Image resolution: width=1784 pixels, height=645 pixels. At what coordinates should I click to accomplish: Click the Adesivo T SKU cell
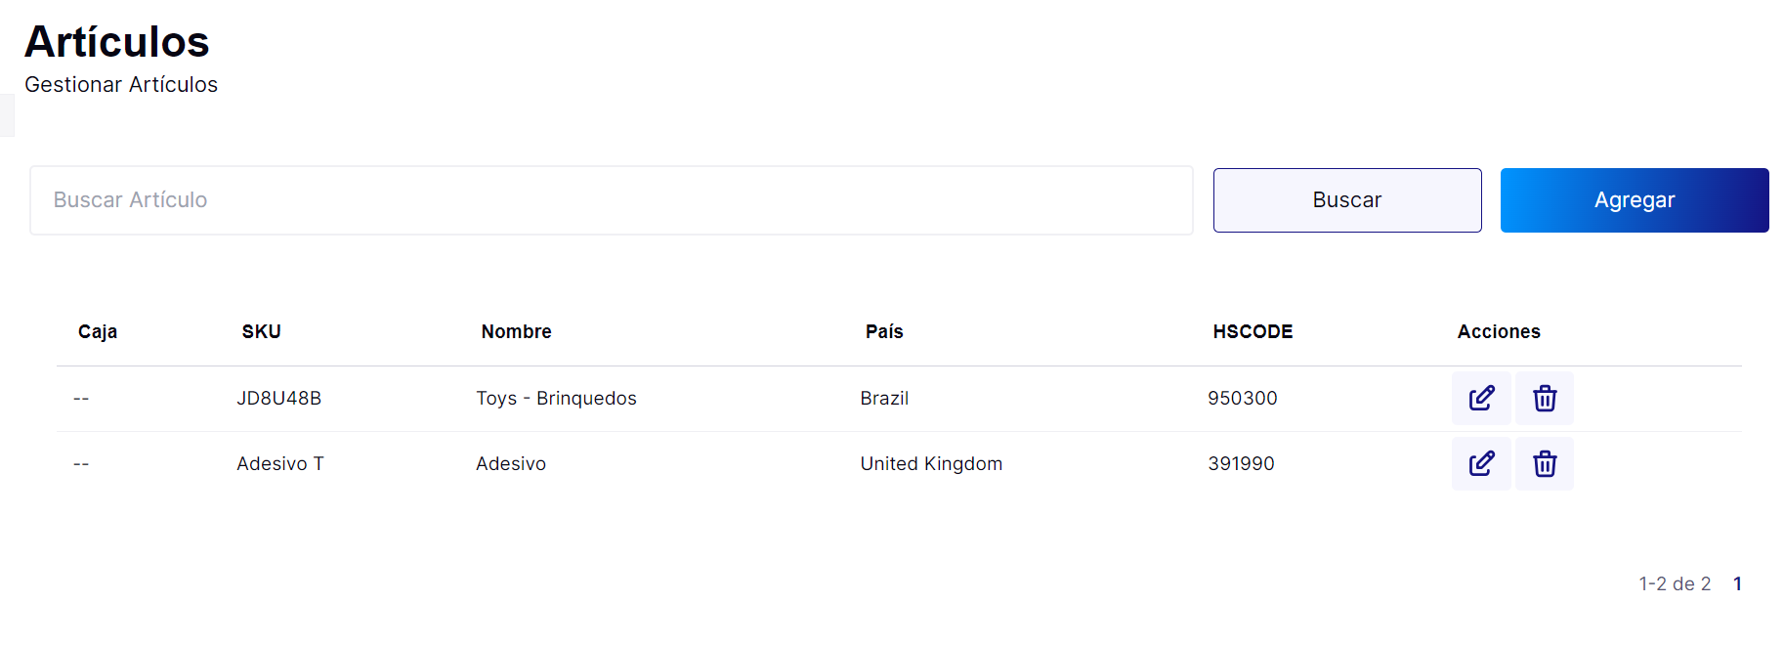point(280,463)
